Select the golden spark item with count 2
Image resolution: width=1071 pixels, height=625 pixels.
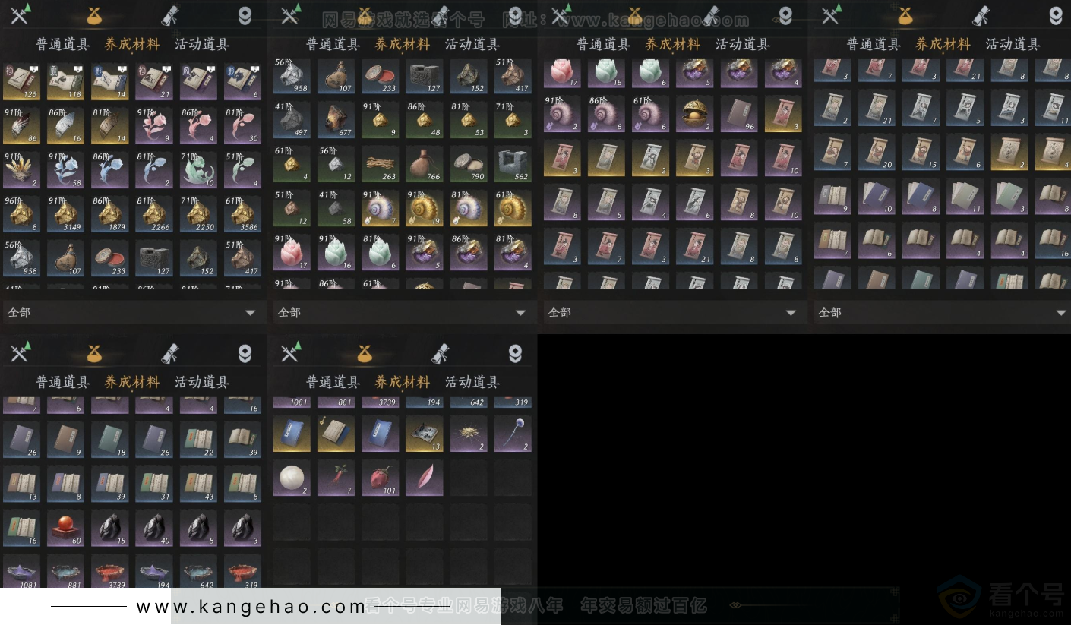point(469,434)
